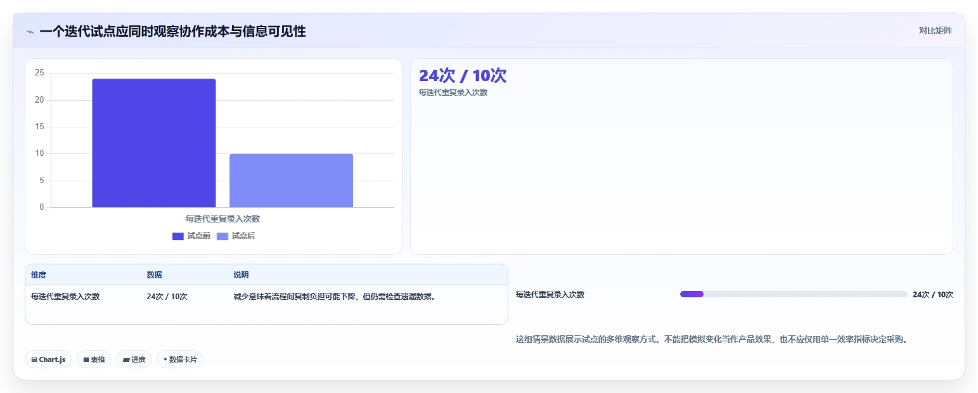The height and width of the screenshot is (393, 978).
Task: Click the table cell 每迭代重复录入次数
Action: (x=65, y=296)
